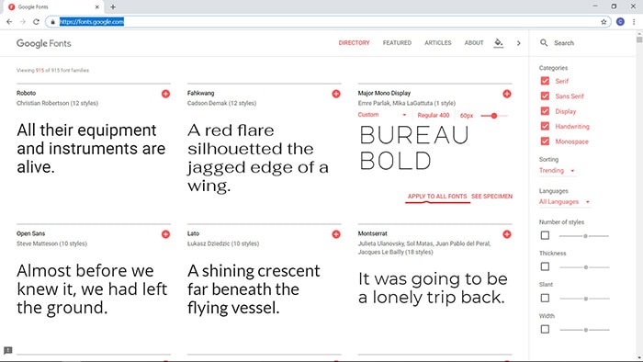
Task: Click 'Łukasz Dziedzic (10 styles)' text
Action: coord(223,243)
